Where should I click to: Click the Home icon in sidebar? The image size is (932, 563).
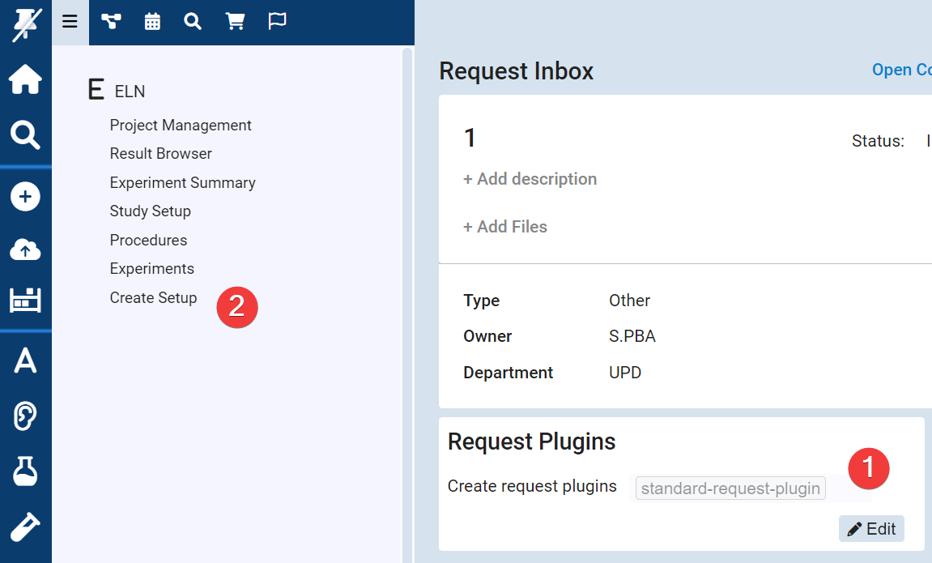point(25,80)
